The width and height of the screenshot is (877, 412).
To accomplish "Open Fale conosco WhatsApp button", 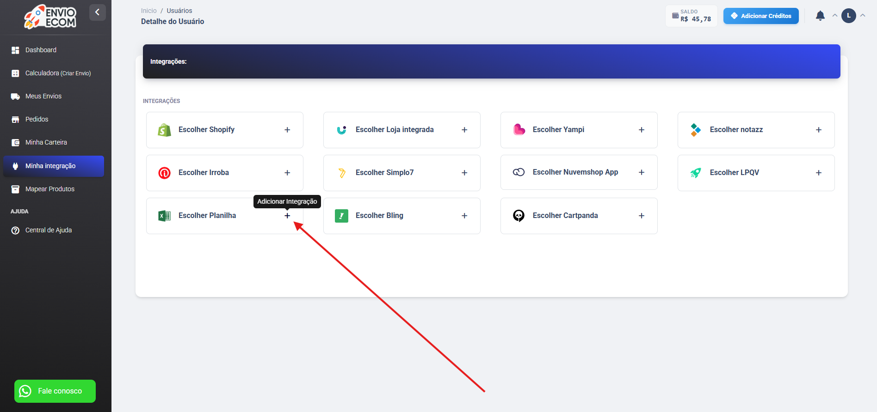I will [x=55, y=391].
